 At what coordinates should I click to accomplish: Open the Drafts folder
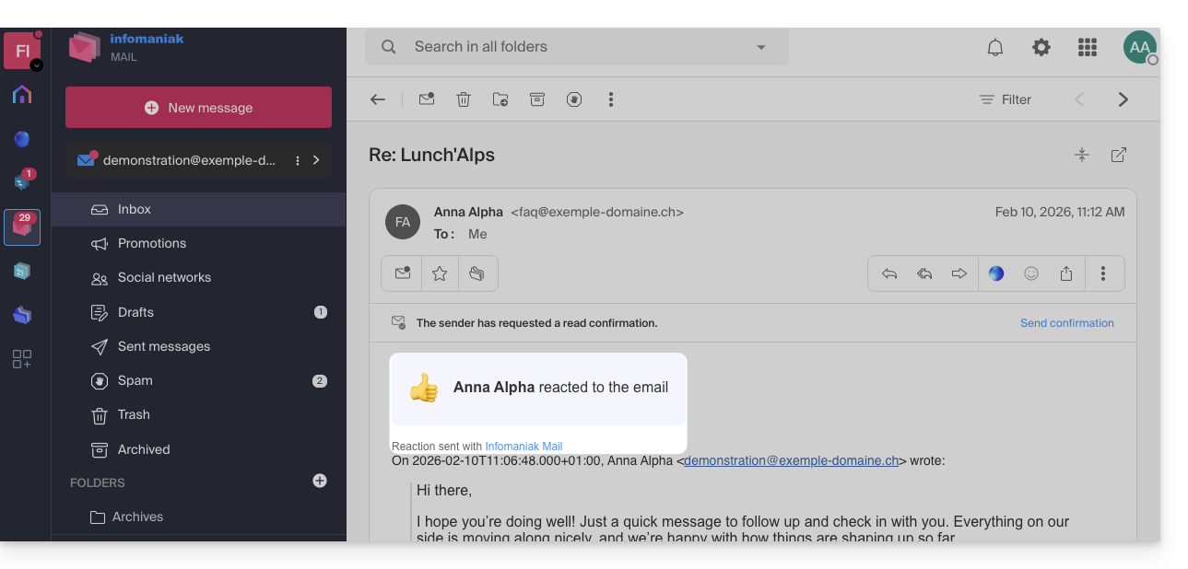[135, 312]
